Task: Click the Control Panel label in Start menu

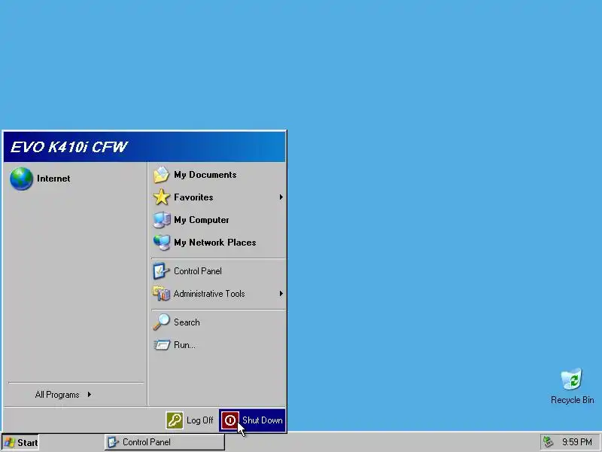Action: 198,271
